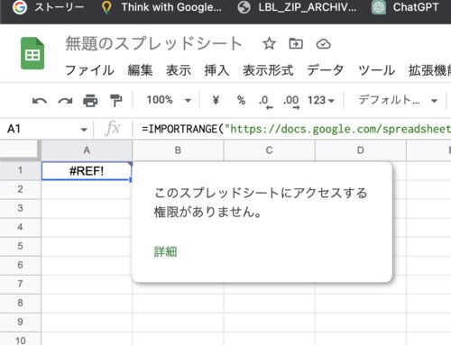Apply percent format

pyautogui.click(x=241, y=100)
